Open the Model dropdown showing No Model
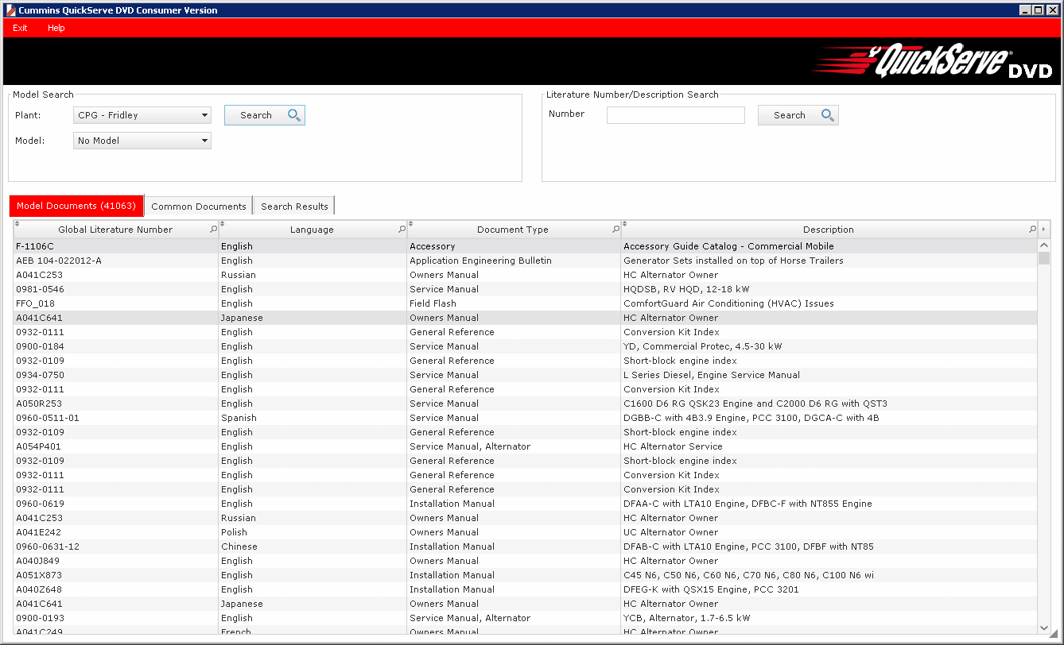 pos(142,141)
